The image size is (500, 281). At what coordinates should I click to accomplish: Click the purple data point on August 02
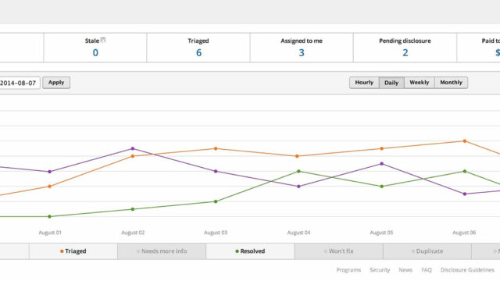tap(133, 149)
